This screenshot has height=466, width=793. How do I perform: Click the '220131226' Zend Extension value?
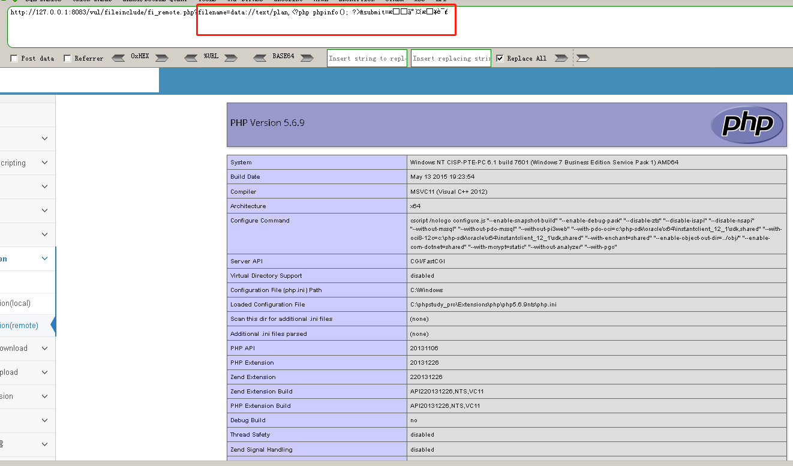coord(426,377)
